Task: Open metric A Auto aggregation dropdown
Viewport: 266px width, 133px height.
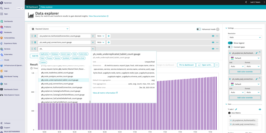Action: pos(101,36)
